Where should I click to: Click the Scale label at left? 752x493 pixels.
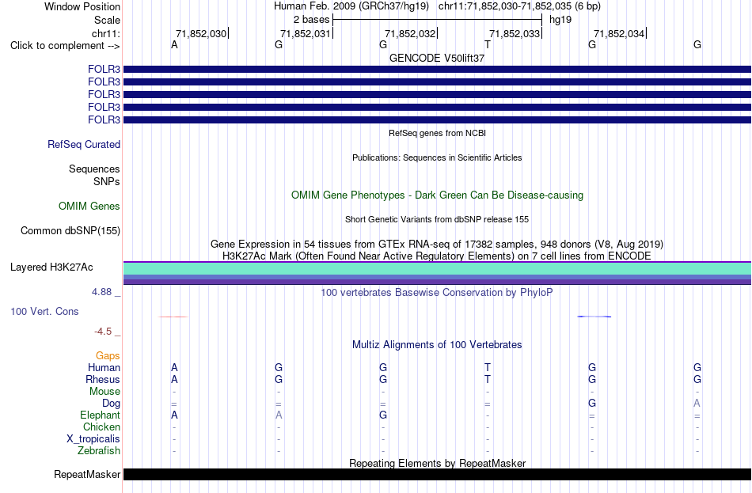tap(107, 20)
